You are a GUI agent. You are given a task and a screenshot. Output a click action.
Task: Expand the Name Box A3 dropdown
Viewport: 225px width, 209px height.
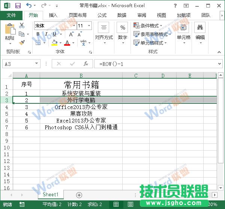pos(36,64)
